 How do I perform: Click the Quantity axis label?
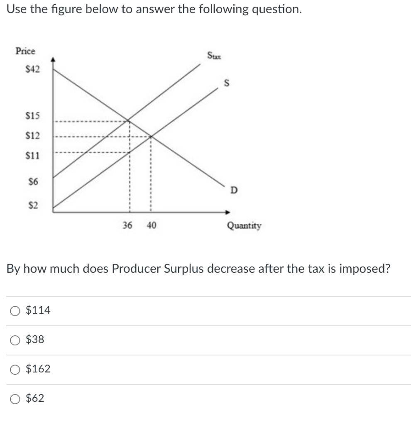244,225
